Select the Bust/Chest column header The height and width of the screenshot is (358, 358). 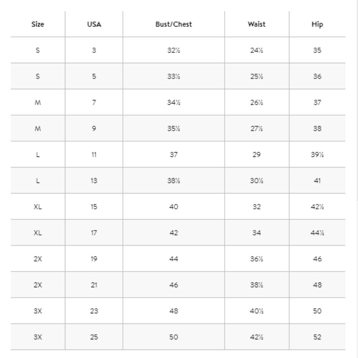coord(174,24)
